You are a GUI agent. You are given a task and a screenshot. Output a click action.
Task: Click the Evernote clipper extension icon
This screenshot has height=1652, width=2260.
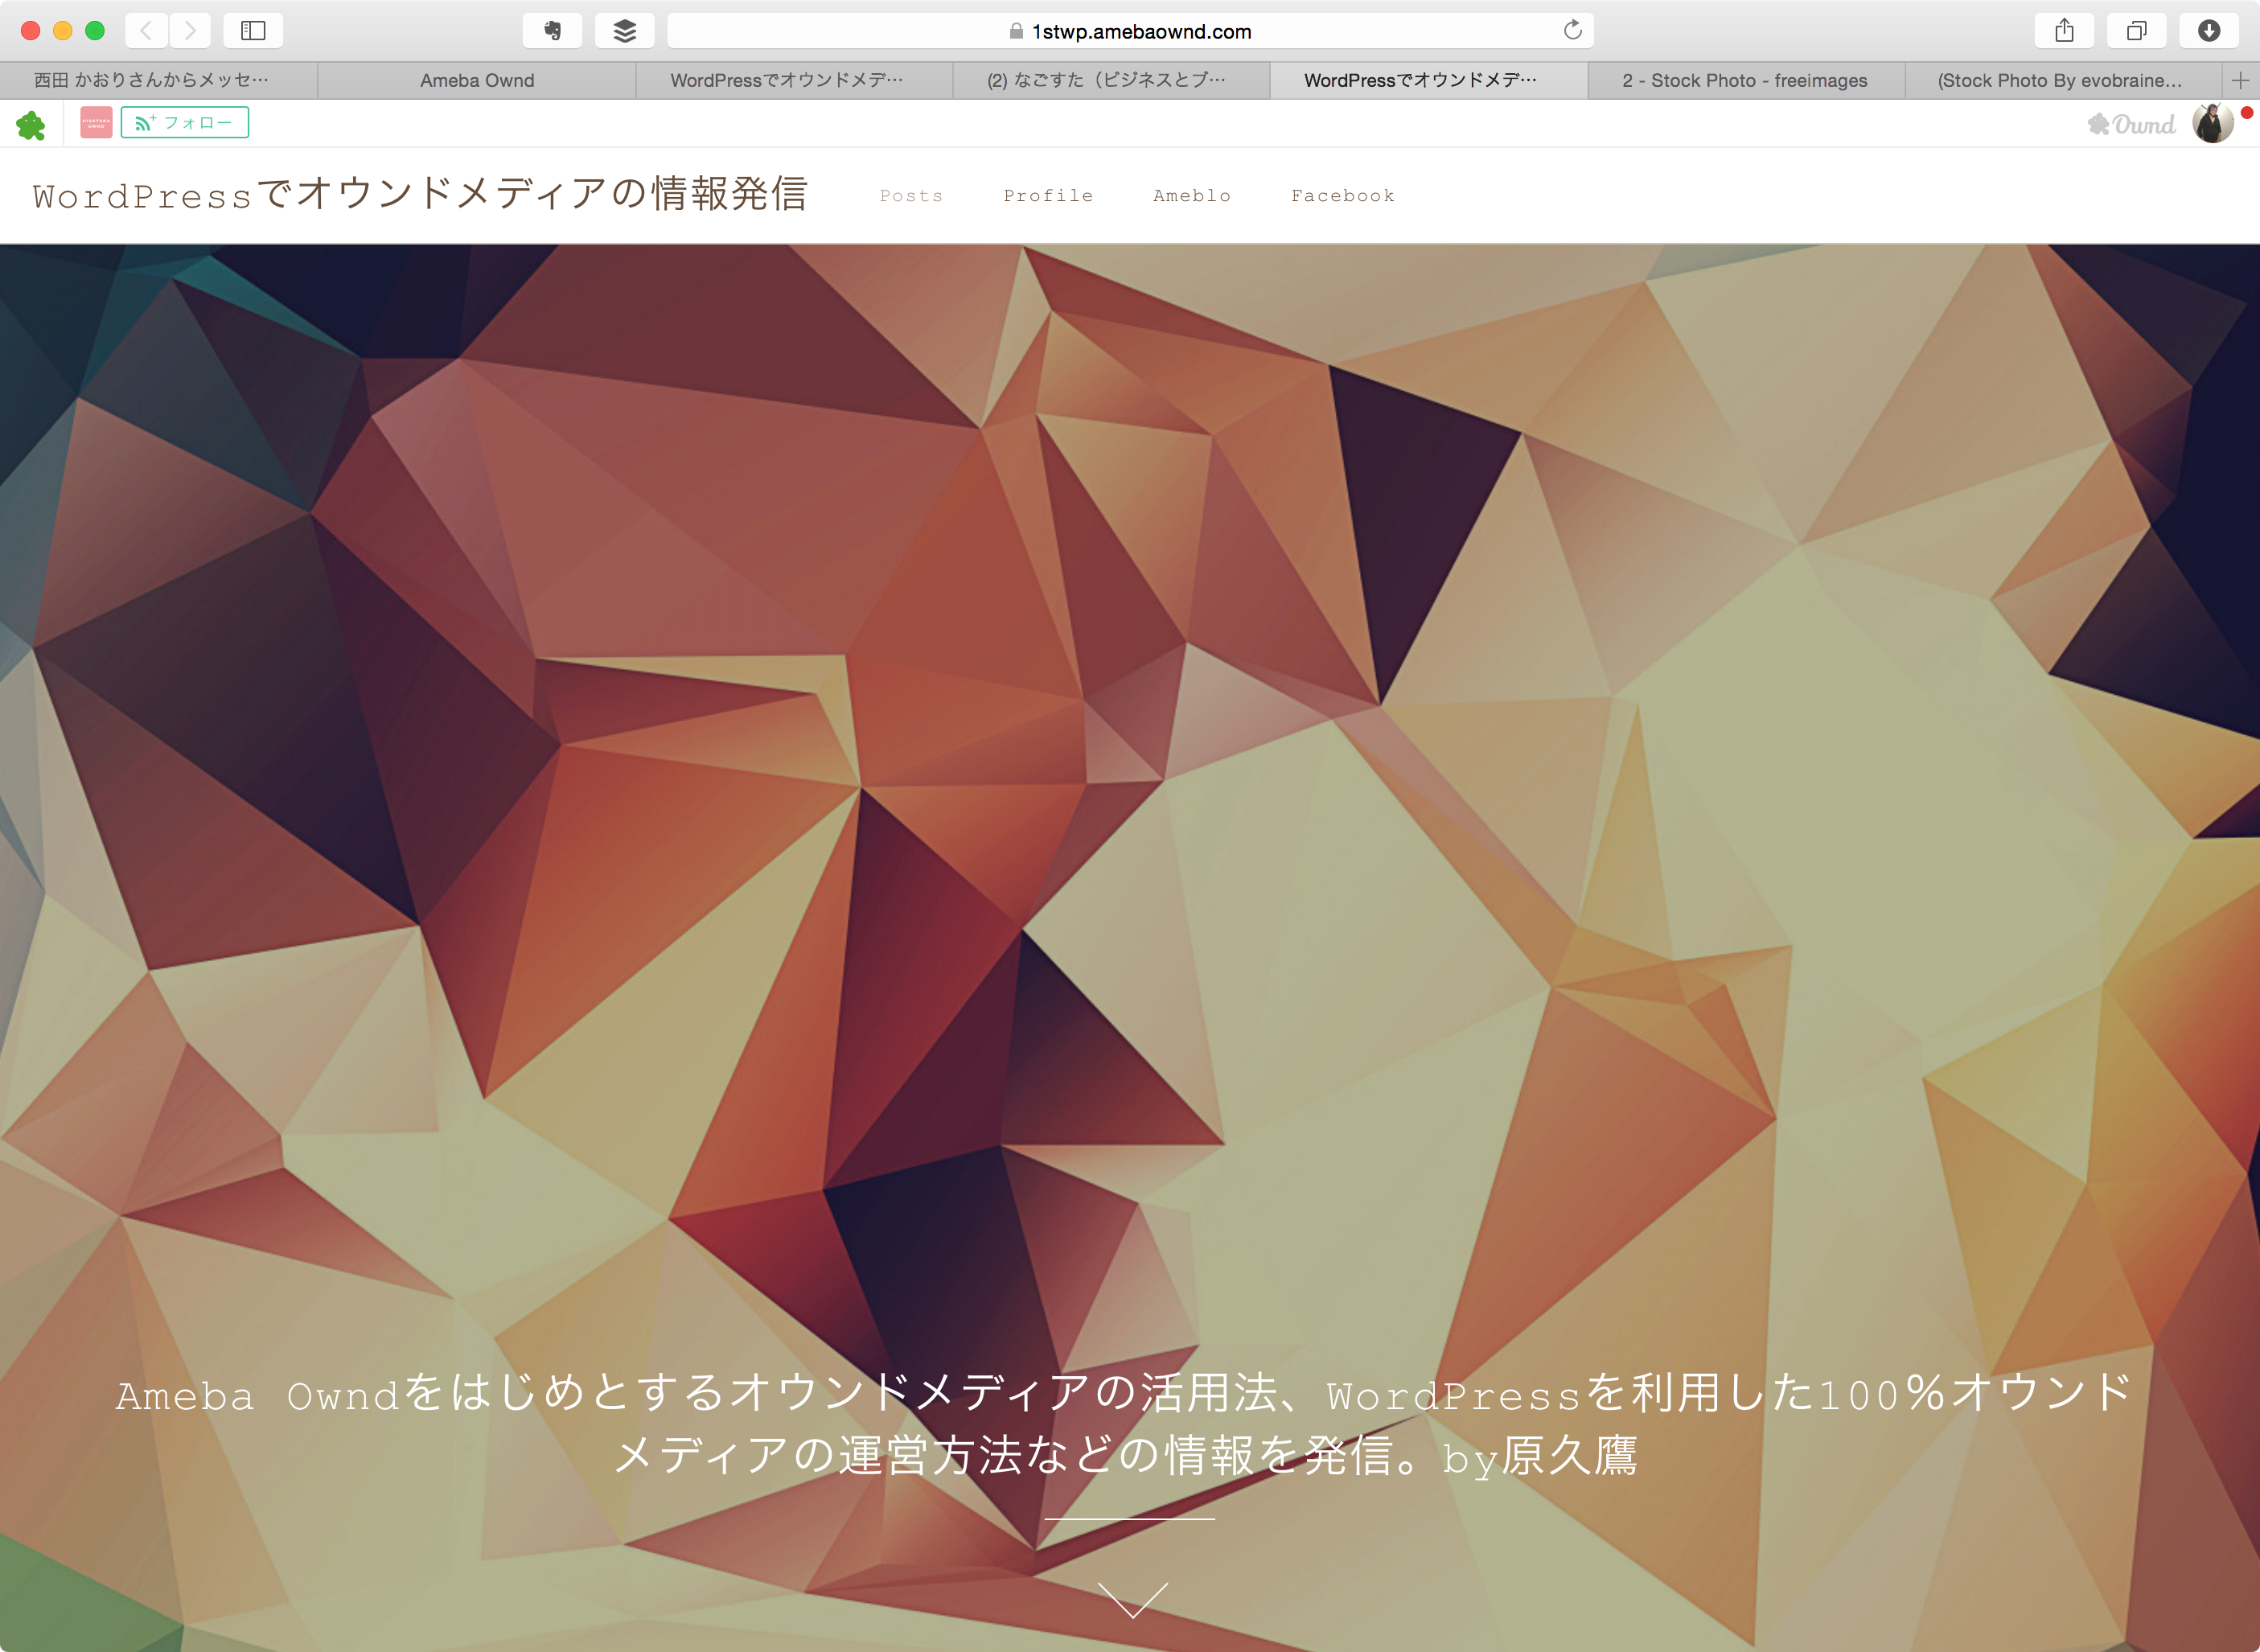click(x=552, y=31)
